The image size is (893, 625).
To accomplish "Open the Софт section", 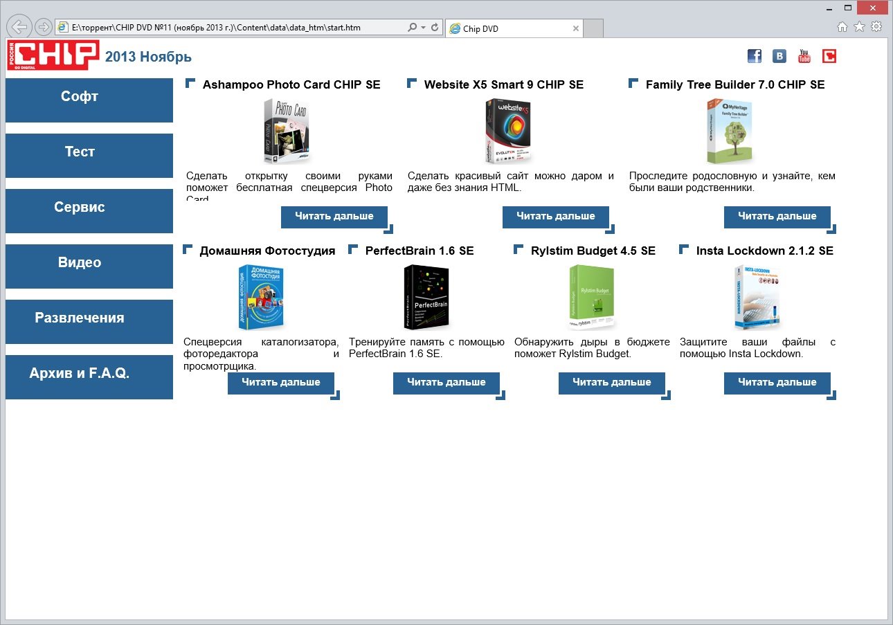I will [89, 100].
